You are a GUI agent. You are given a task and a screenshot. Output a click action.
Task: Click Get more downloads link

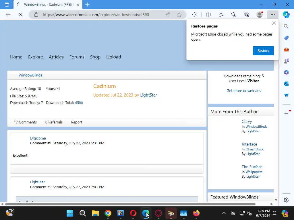tap(243, 91)
